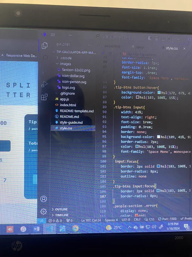Collapse the TIP-CALCULATOR-APP-MA... project folder
This screenshot has height=257, width=192.
[x=74, y=52]
